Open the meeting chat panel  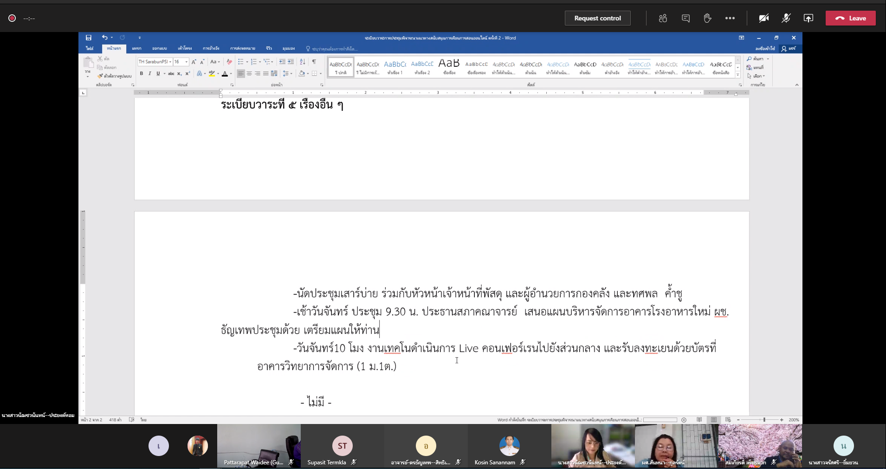(686, 18)
